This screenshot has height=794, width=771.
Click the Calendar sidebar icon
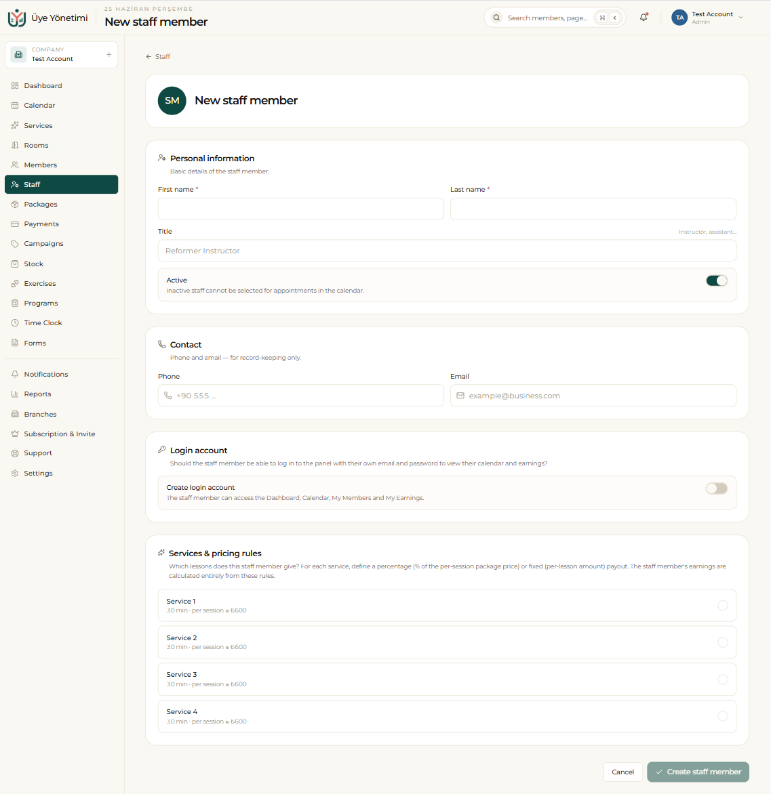(15, 105)
